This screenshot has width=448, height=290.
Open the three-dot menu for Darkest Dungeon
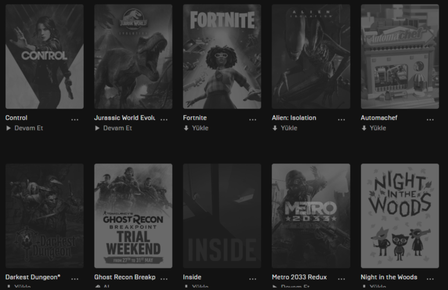[75, 279]
